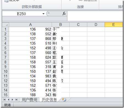Open the Name Box dropdown arrow
The image size is (124, 108).
[x=43, y=14]
